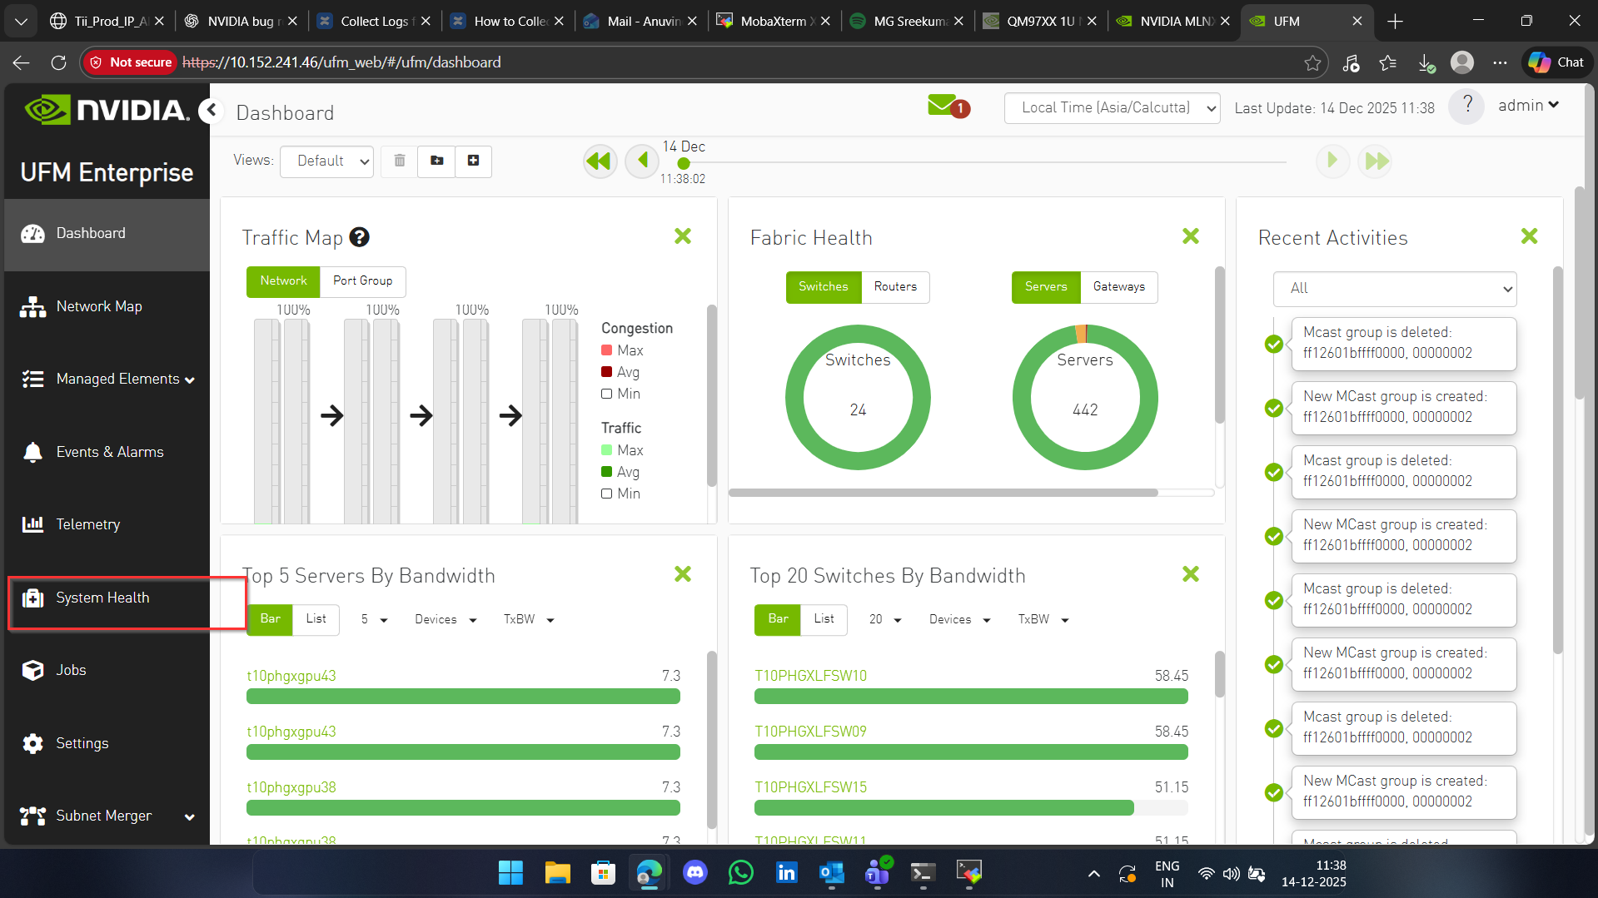Open WhatsApp from the Windows taskbar
1598x898 pixels.
coord(740,872)
